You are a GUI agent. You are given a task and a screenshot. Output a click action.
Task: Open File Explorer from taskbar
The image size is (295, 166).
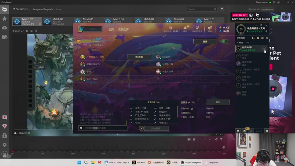(x=93, y=162)
